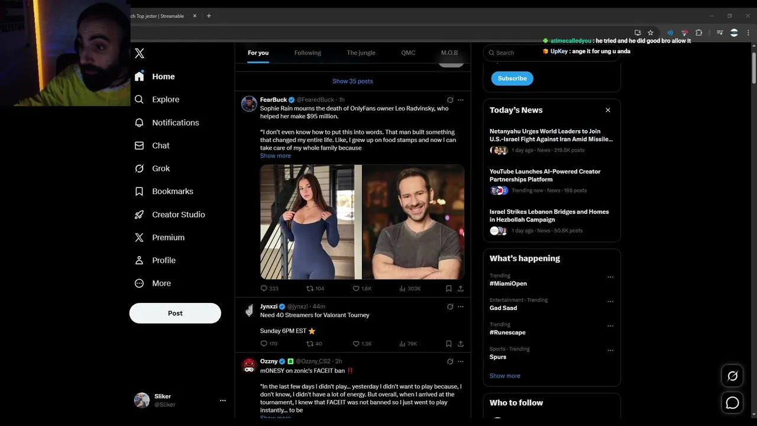Click the Post button

175,313
